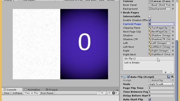This screenshot has height=101, width=180.
Task: Toggle console warning messages counter
Action: click(107, 93)
